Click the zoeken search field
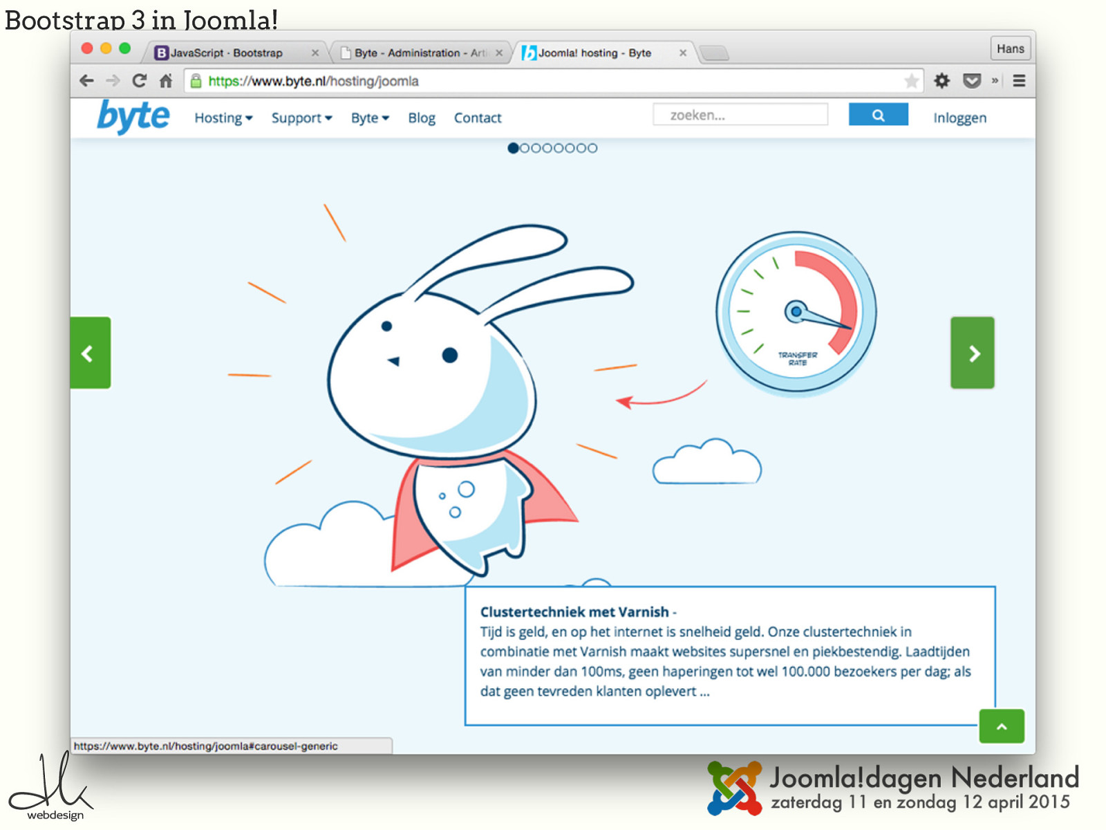The height and width of the screenshot is (830, 1106). pyautogui.click(x=740, y=115)
